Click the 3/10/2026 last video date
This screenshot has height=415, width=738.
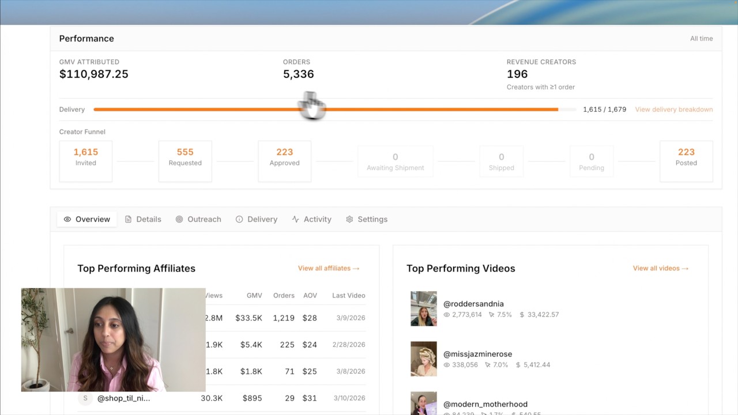tap(349, 398)
